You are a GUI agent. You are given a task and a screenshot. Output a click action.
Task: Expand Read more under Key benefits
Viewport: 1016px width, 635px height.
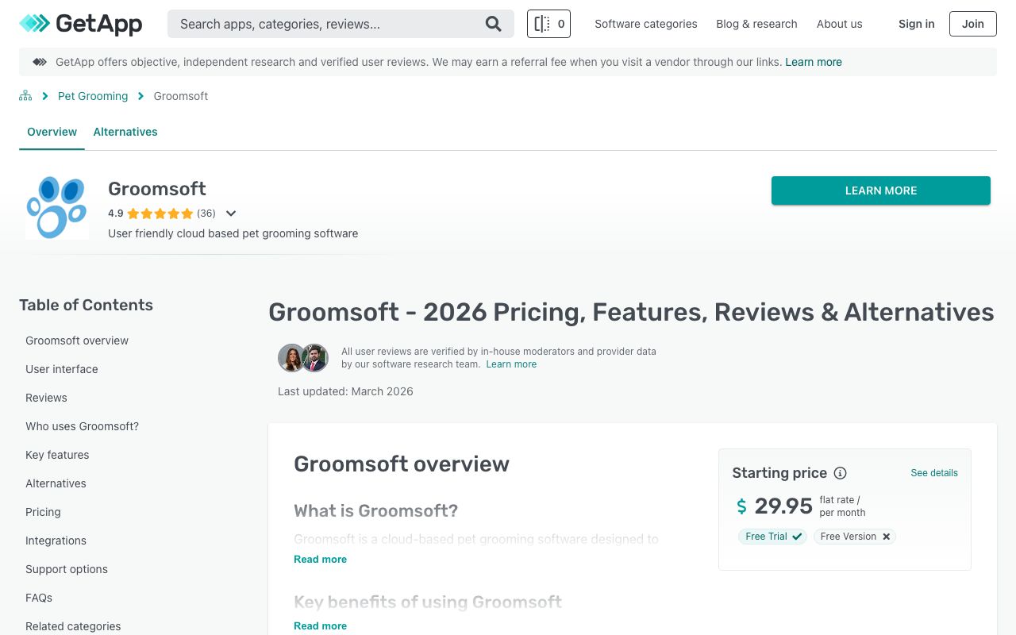click(x=320, y=626)
